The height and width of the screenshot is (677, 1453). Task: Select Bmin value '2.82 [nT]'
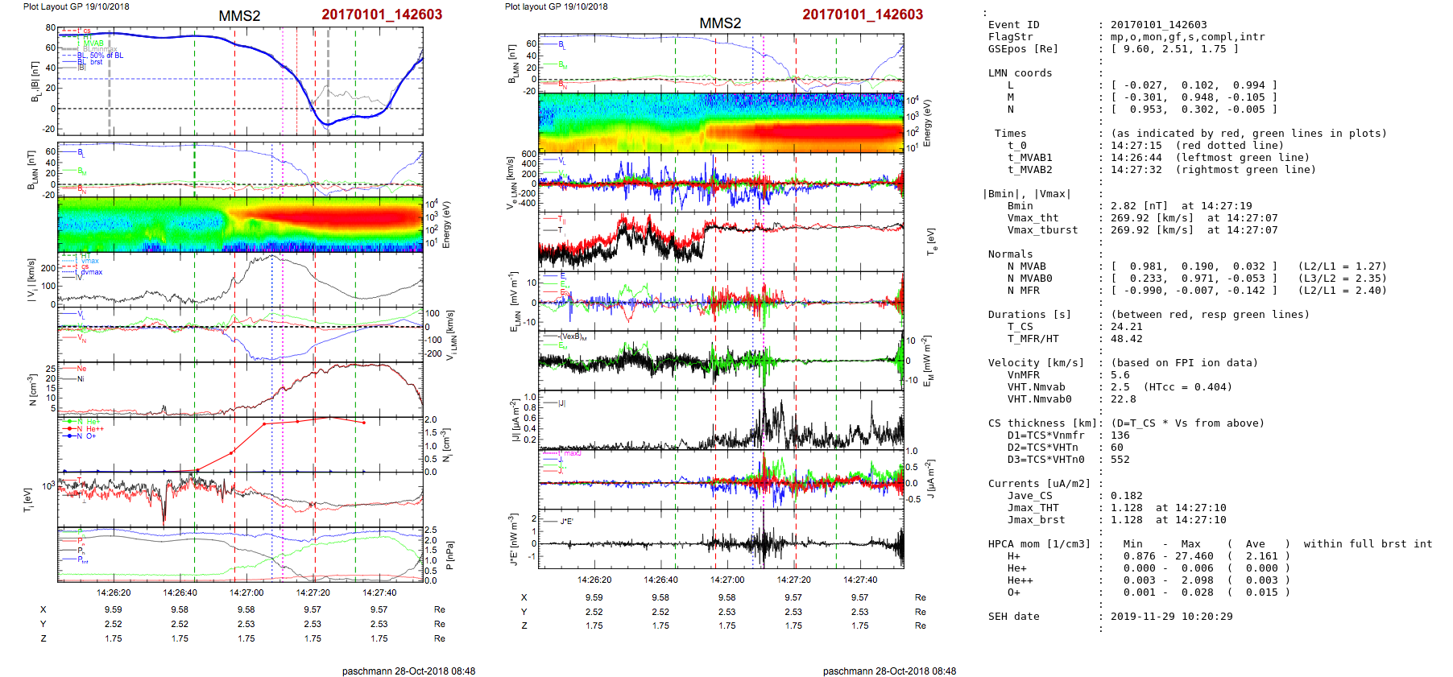(1139, 206)
